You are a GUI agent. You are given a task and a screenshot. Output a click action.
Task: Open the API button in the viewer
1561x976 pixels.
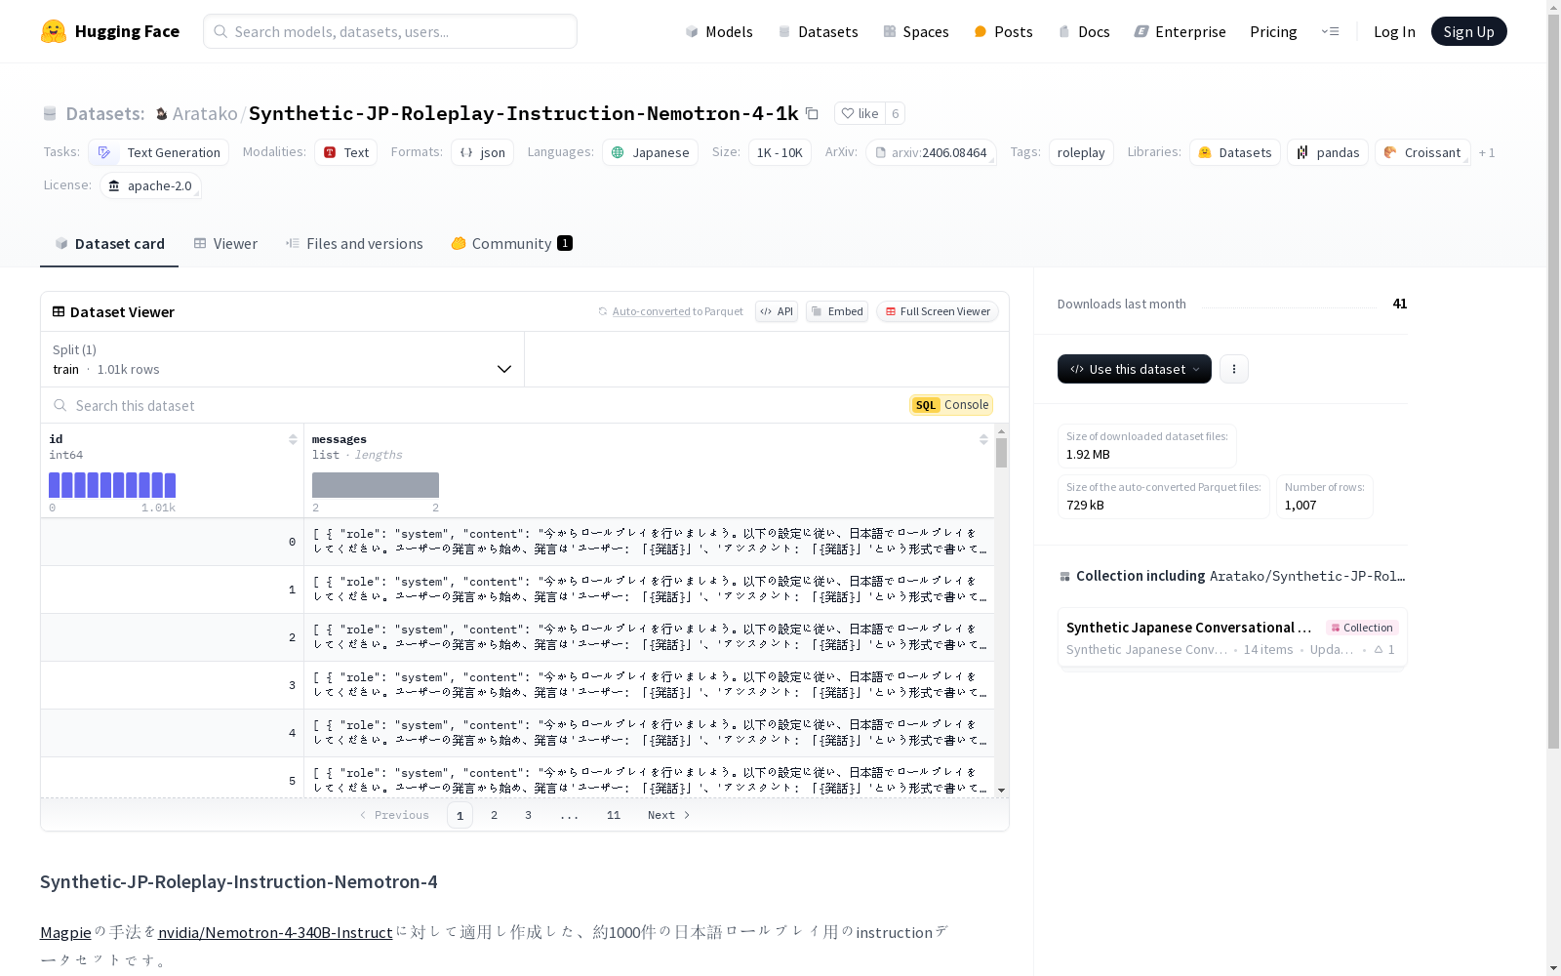(x=777, y=311)
